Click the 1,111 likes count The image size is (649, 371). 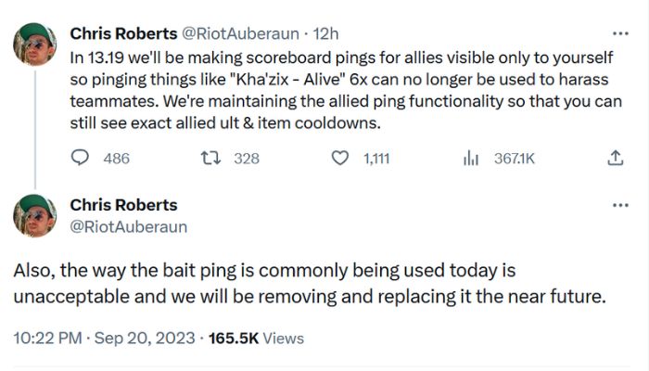375,159
